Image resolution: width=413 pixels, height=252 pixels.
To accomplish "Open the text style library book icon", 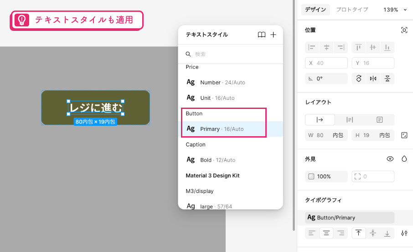I will [x=261, y=35].
